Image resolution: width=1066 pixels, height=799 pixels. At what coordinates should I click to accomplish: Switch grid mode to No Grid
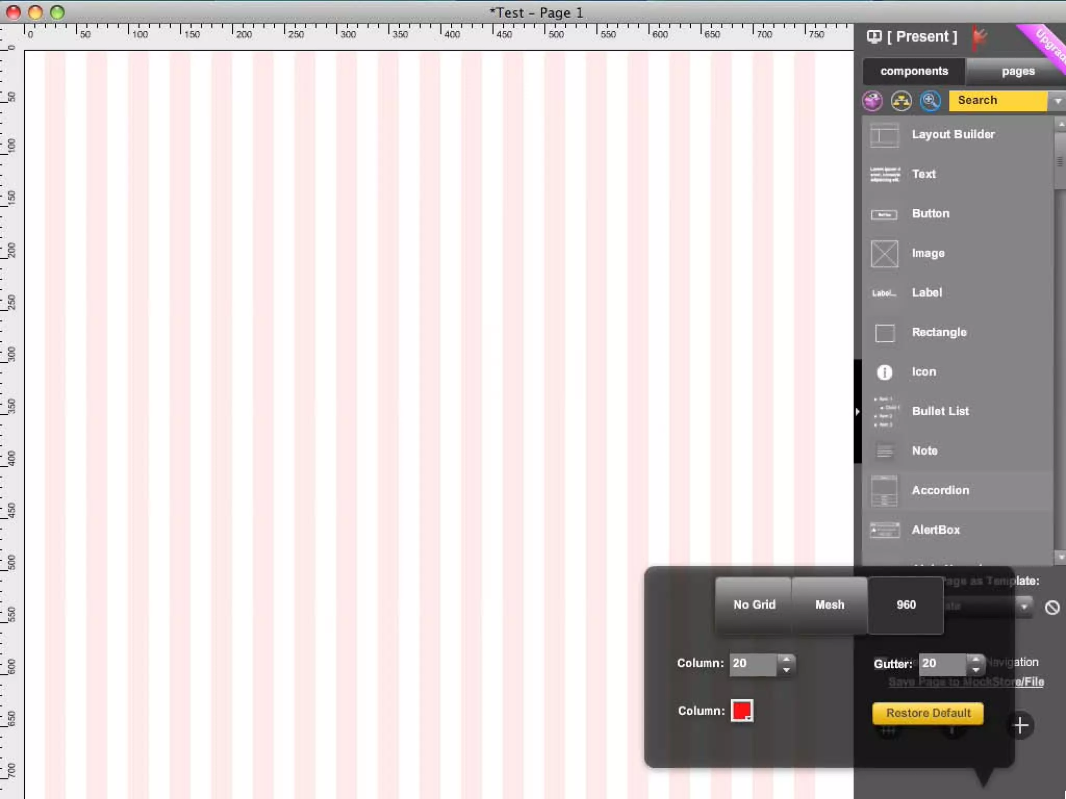point(754,605)
